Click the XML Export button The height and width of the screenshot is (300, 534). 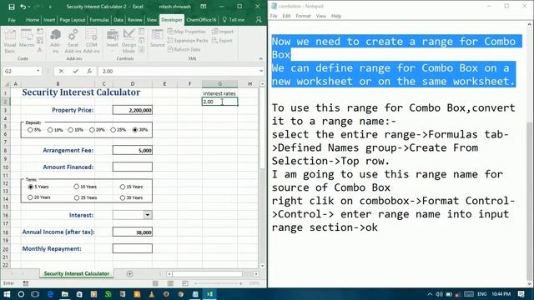pos(222,41)
